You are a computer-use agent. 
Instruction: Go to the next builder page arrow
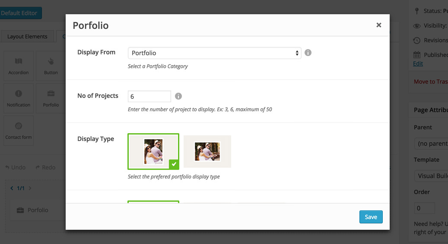[x=30, y=188]
